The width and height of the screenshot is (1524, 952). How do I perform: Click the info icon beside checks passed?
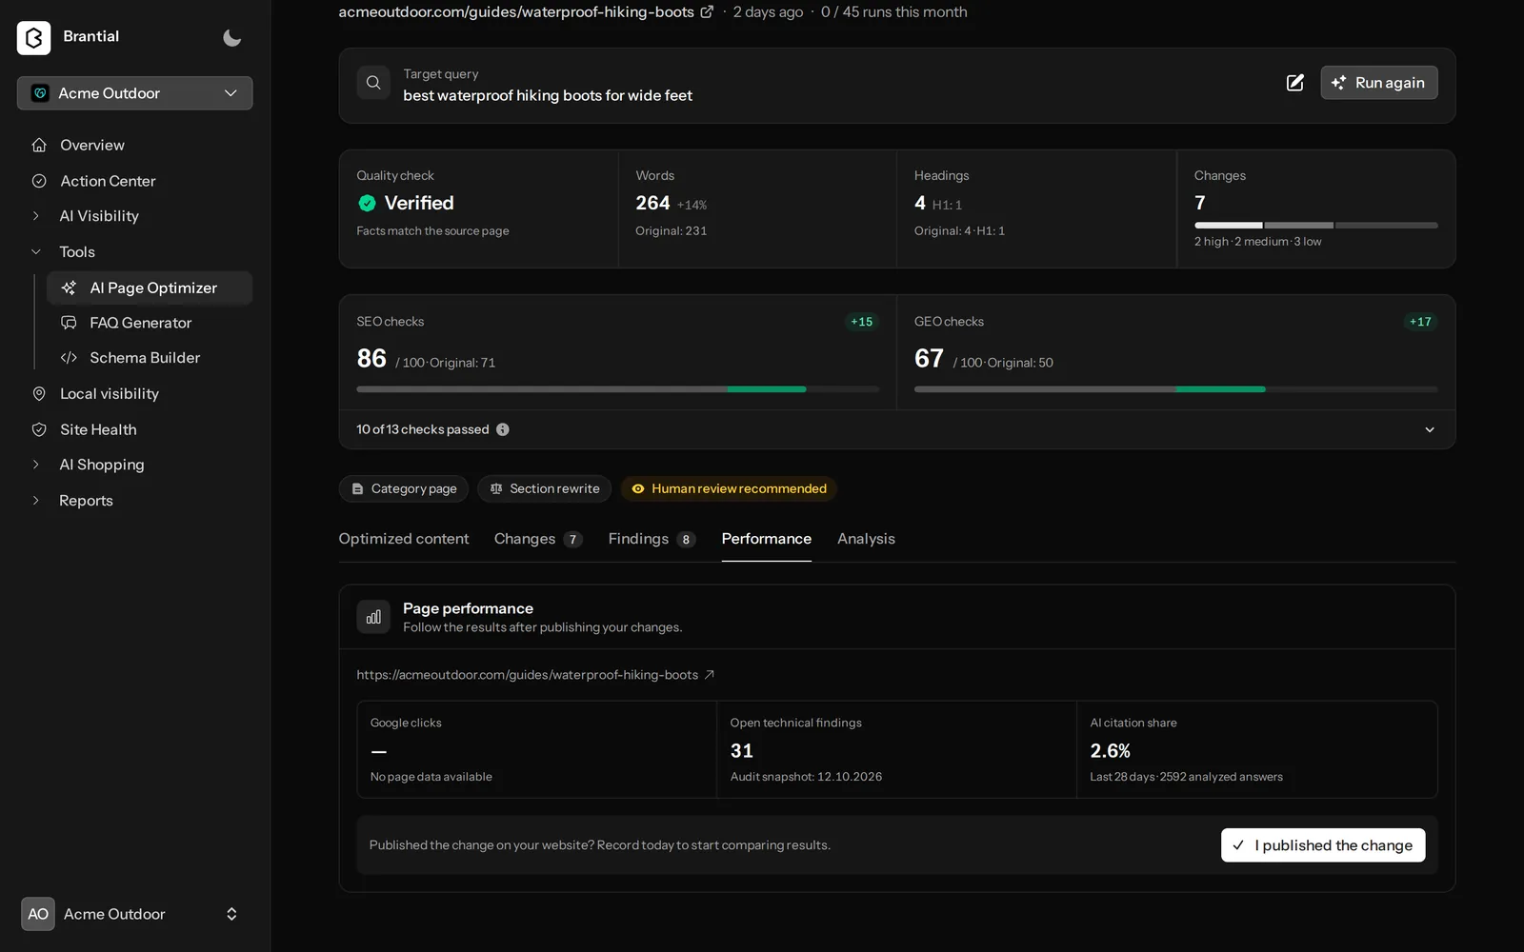(x=503, y=429)
